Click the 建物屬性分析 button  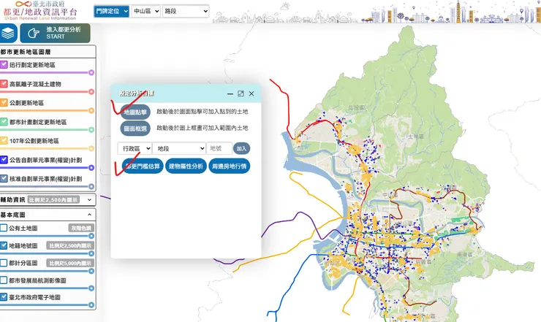point(186,166)
